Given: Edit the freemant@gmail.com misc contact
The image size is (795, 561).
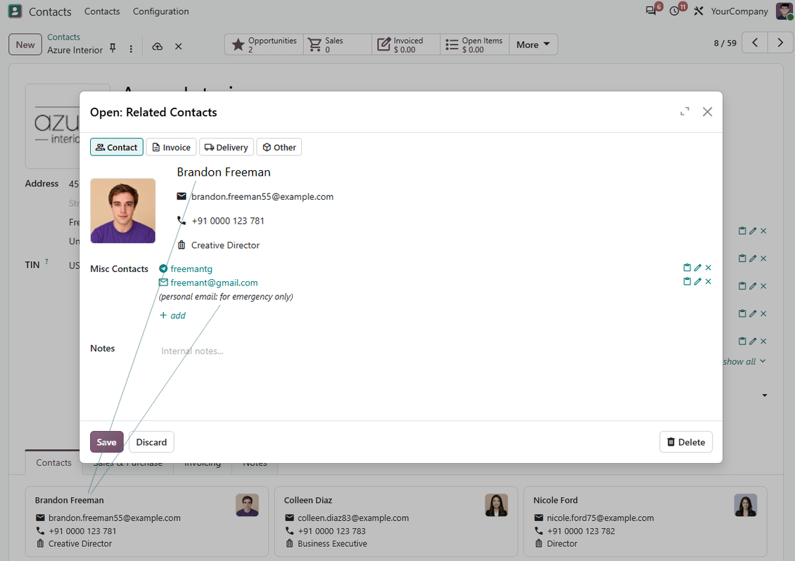Looking at the screenshot, I should point(698,281).
